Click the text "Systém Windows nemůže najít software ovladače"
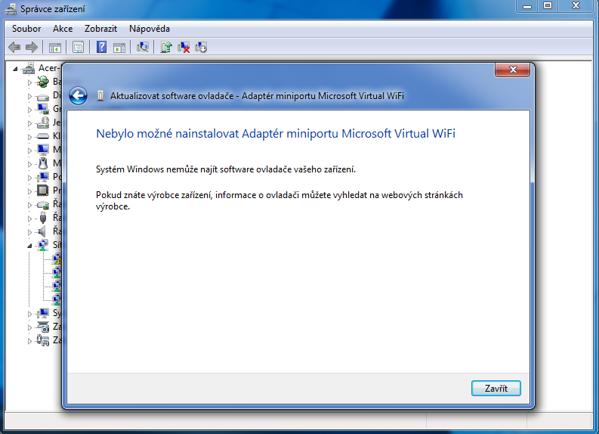The height and width of the screenshot is (434, 599). point(225,169)
